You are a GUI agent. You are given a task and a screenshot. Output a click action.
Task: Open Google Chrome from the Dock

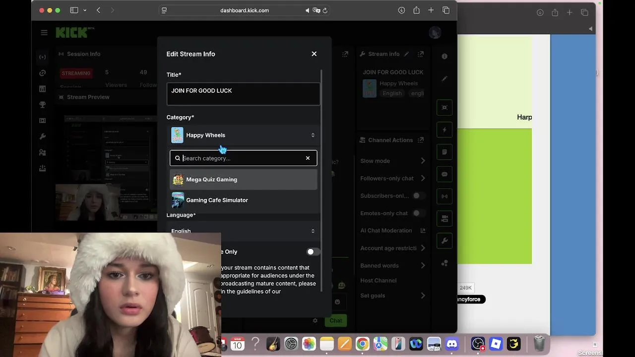click(x=362, y=344)
